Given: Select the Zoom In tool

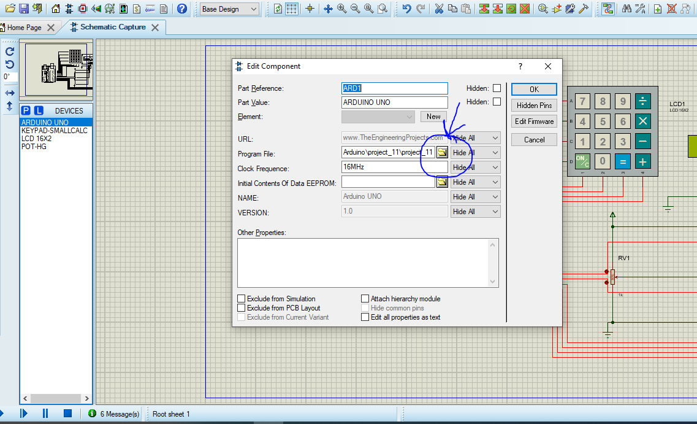Looking at the screenshot, I should (x=342, y=9).
